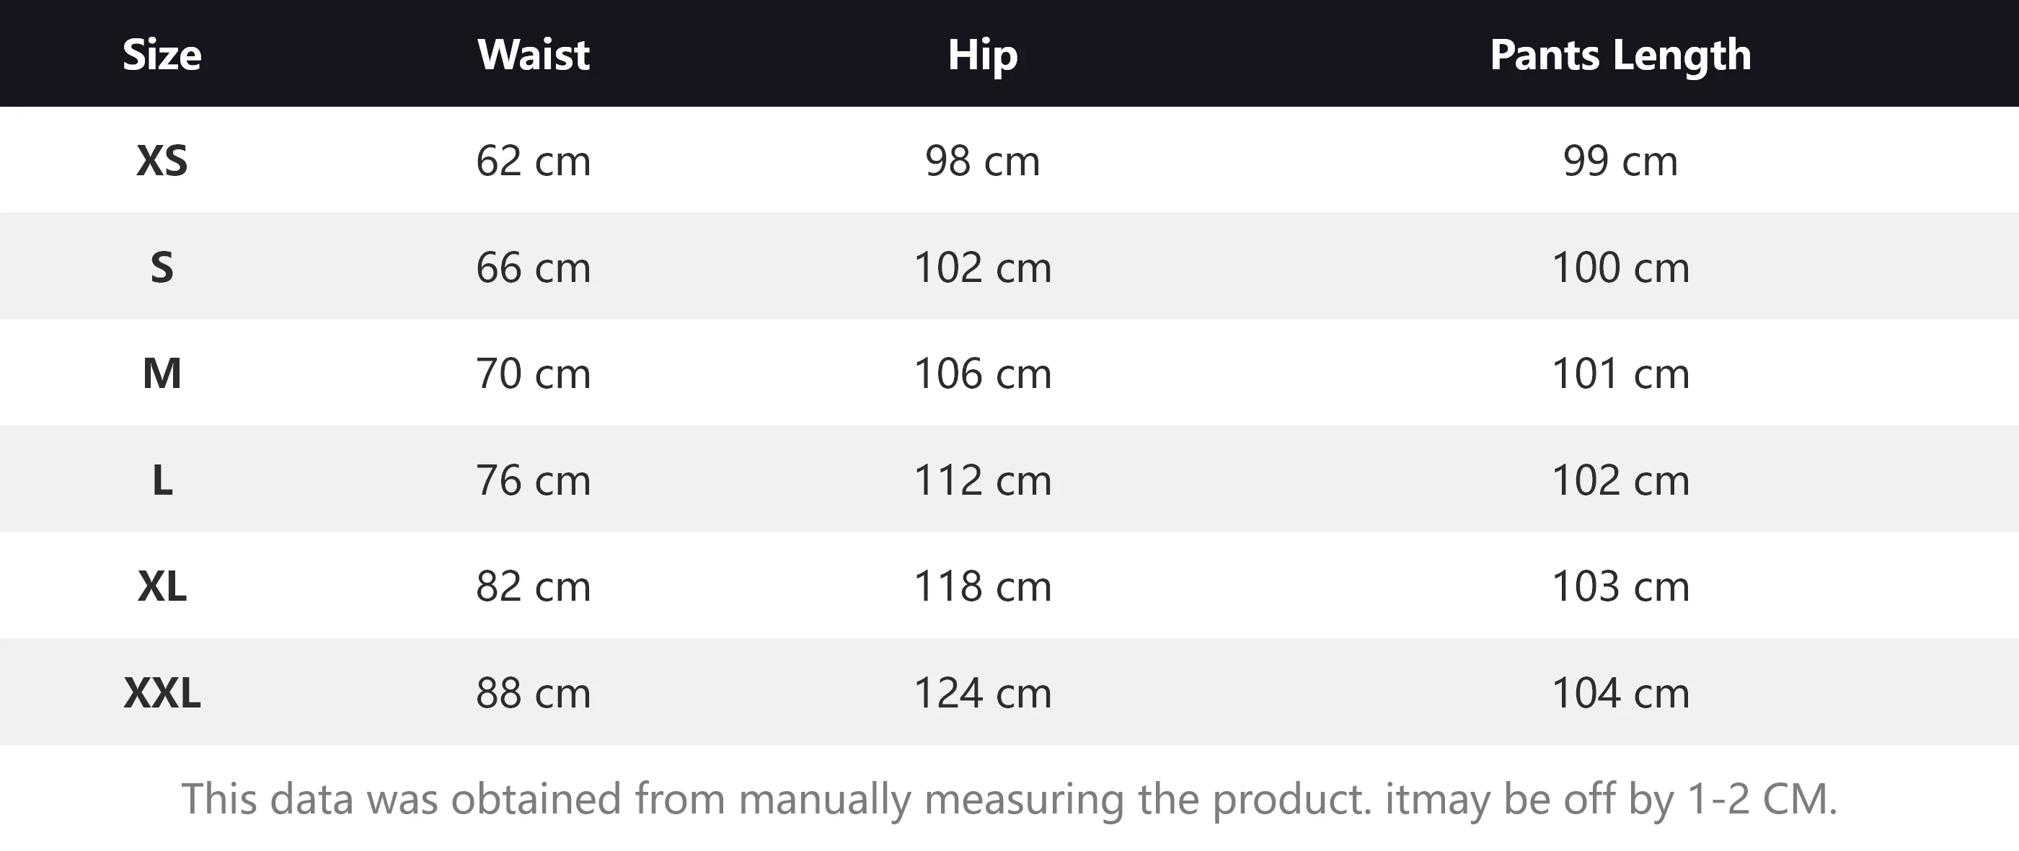The width and height of the screenshot is (2019, 851).
Task: Click the Size column header
Action: pyautogui.click(x=162, y=55)
